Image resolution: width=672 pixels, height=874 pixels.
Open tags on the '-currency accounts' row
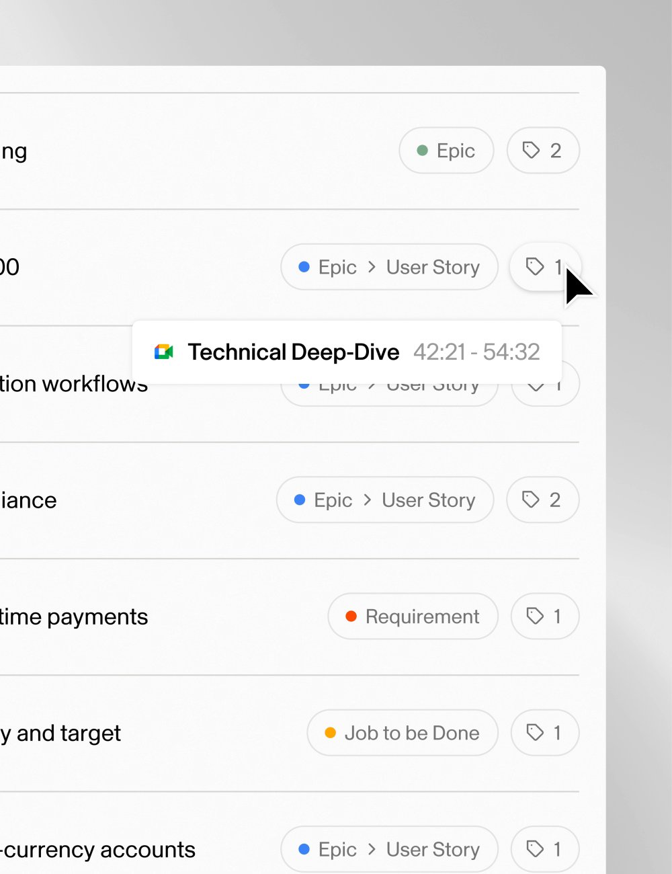click(544, 849)
